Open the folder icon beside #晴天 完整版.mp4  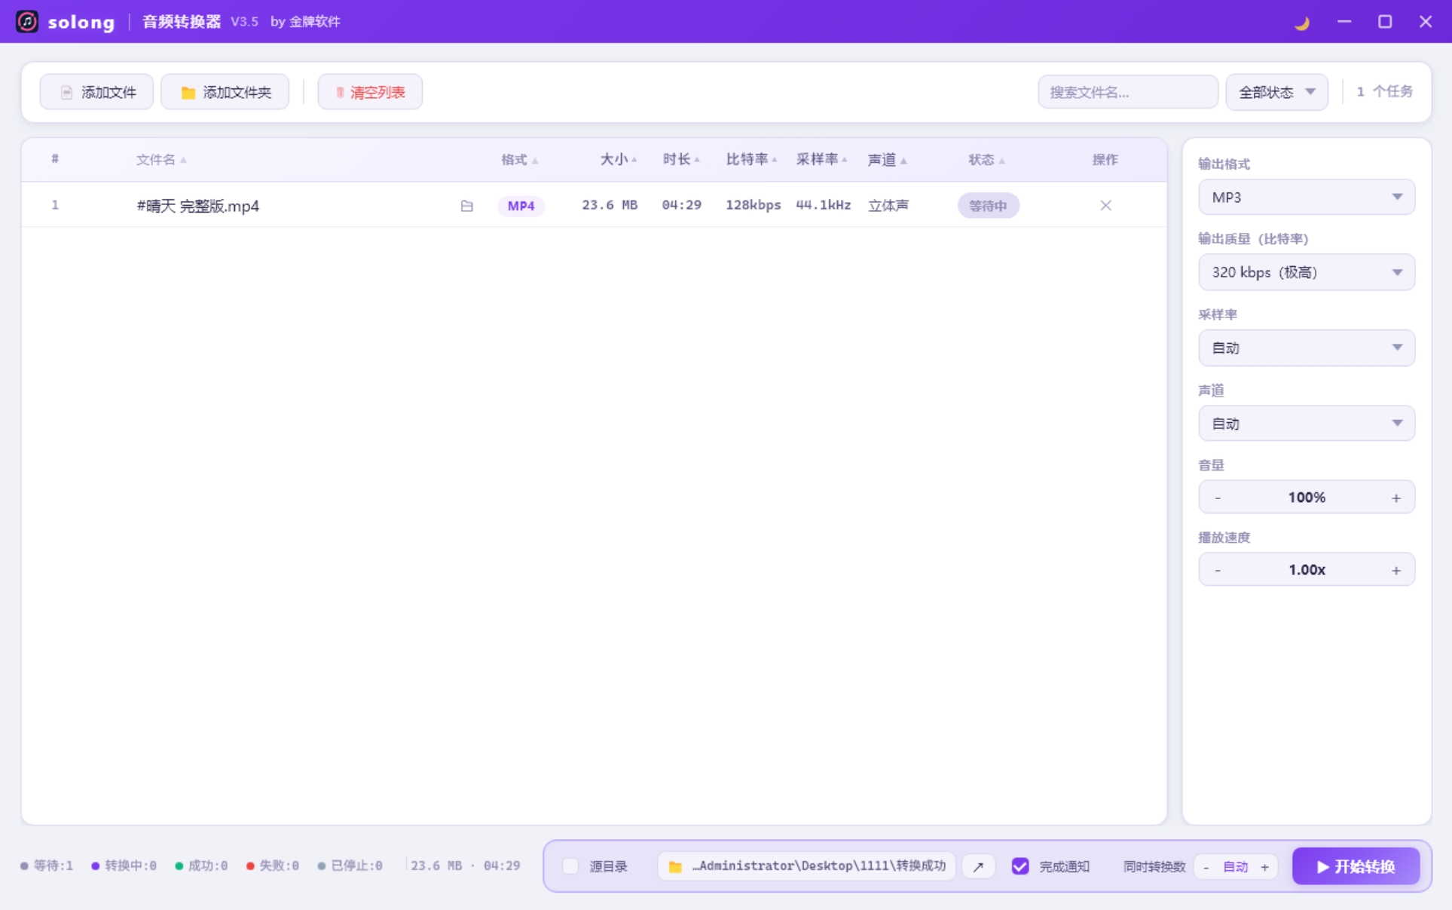[466, 206]
